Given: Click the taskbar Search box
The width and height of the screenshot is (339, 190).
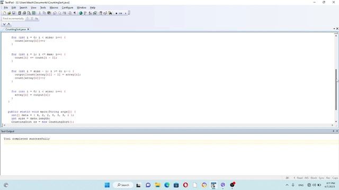Looking at the screenshot, I should [123, 185].
